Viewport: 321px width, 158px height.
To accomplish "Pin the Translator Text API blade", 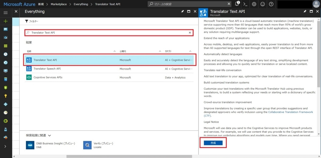I will pos(305,12).
